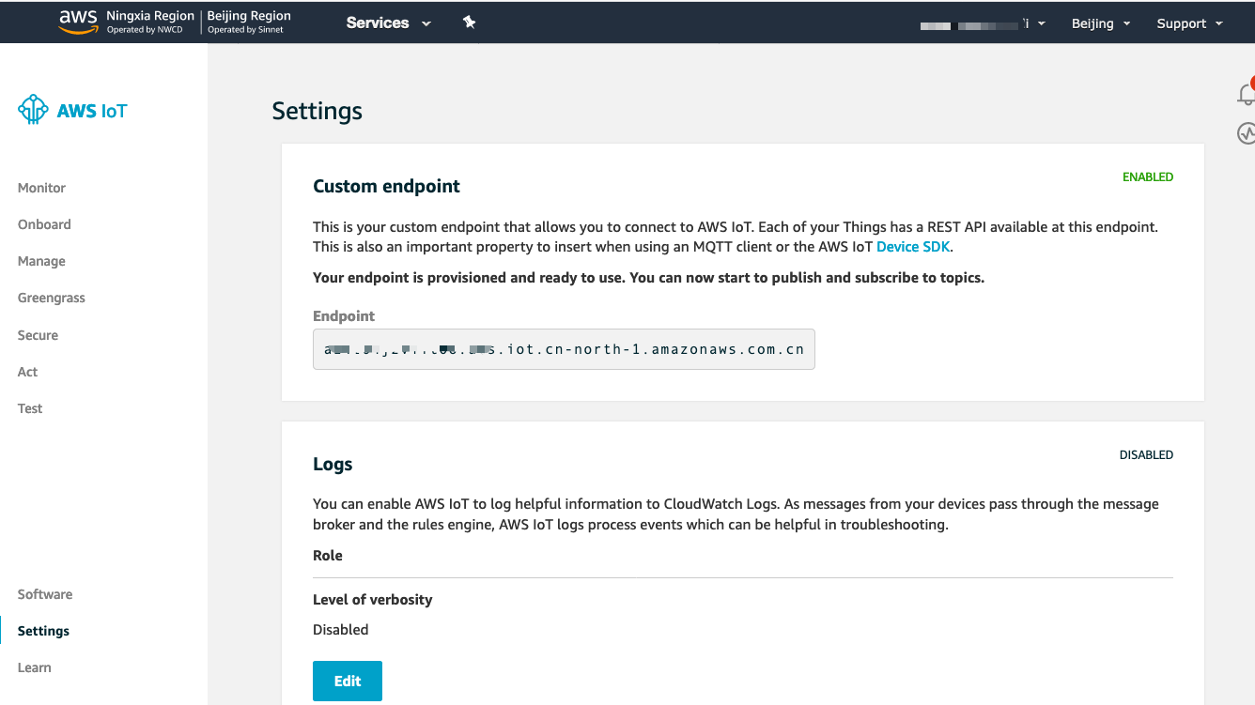
Task: Open the account name dropdown
Action: [x=984, y=23]
